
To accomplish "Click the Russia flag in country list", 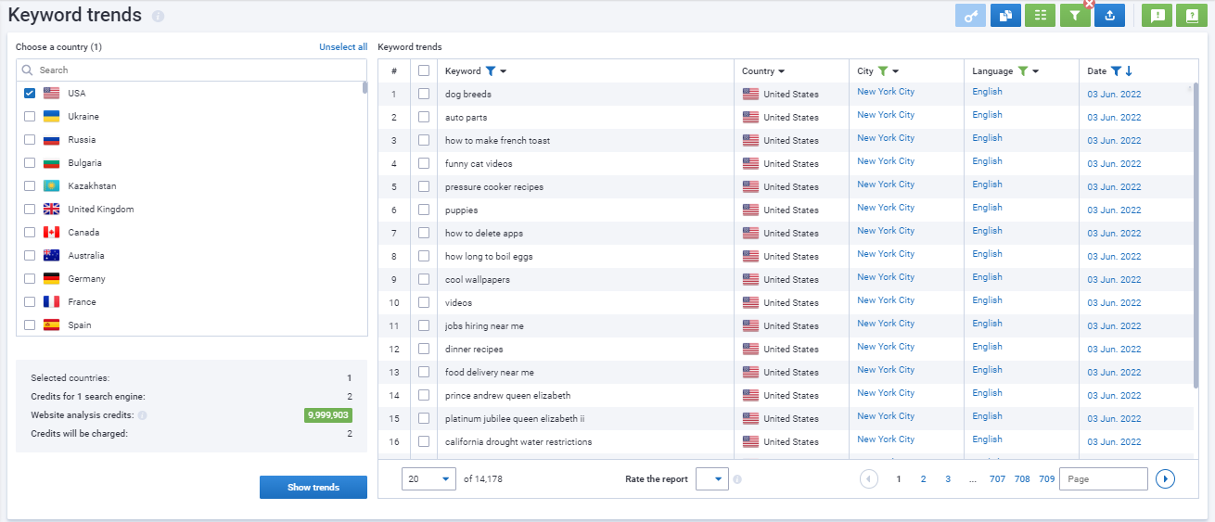I will 52,140.
